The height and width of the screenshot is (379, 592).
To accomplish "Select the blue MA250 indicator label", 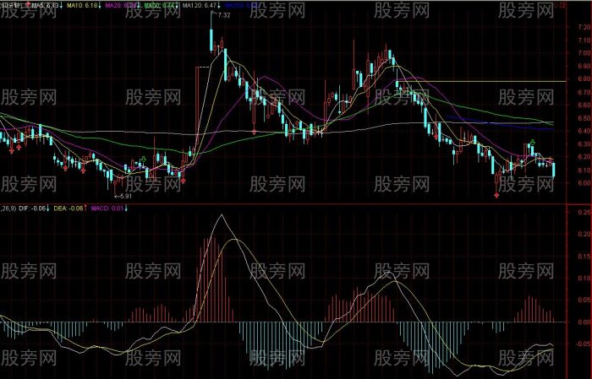I will tap(240, 5).
